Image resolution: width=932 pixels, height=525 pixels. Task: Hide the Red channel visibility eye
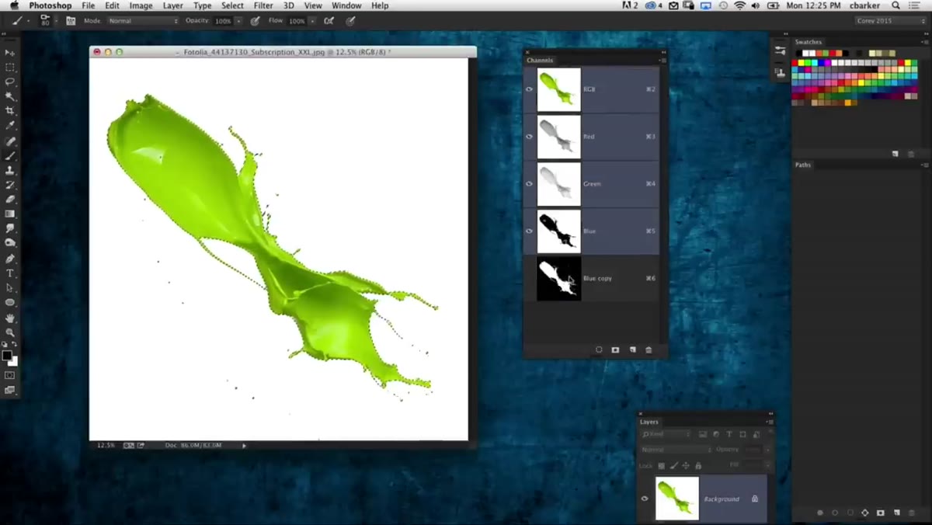[x=530, y=137]
